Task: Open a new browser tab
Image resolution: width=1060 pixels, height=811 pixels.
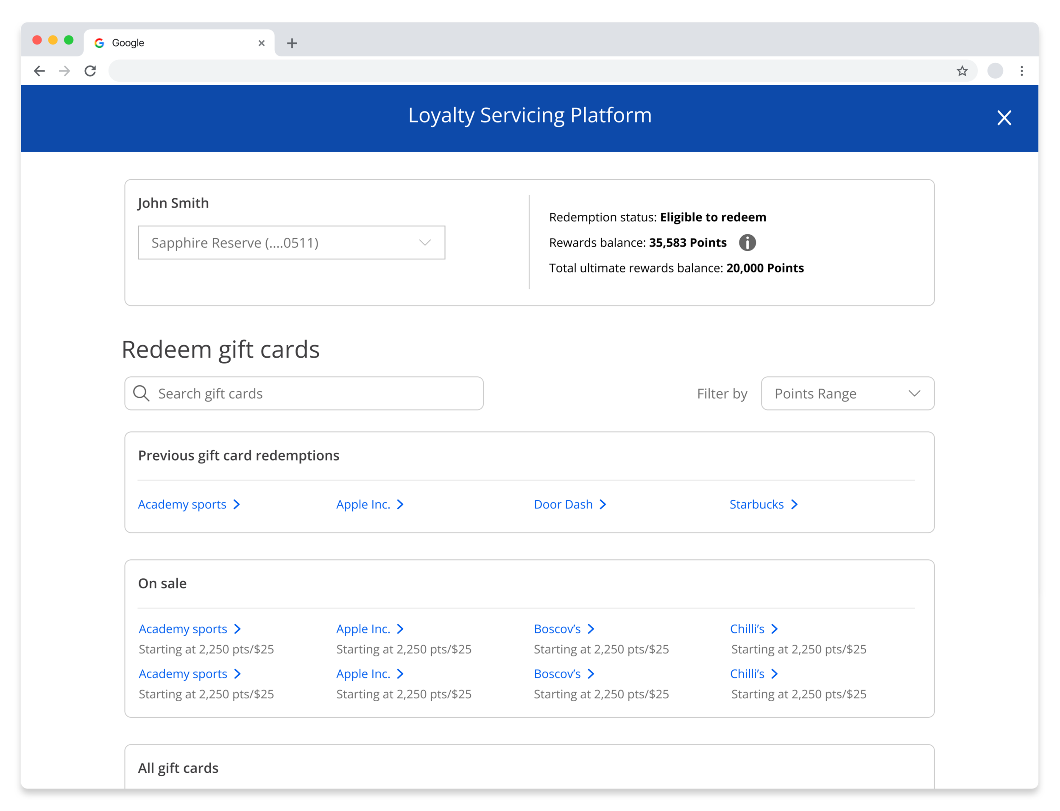Action: [292, 44]
